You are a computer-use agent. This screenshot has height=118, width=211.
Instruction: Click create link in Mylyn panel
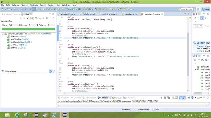pyautogui.click(x=200, y=51)
